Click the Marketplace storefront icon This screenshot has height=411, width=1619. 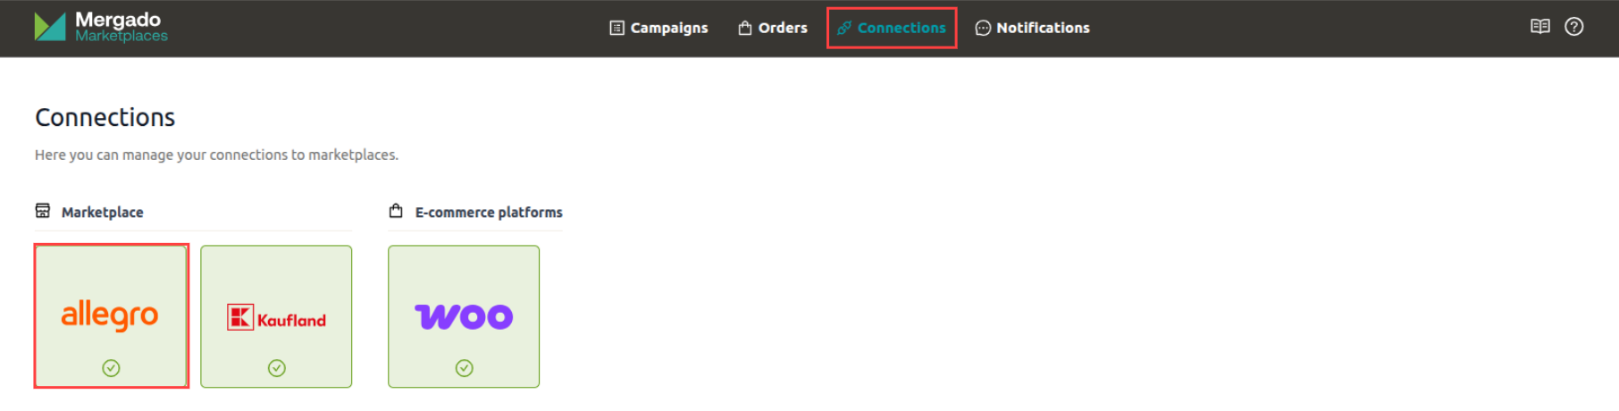pyautogui.click(x=43, y=211)
